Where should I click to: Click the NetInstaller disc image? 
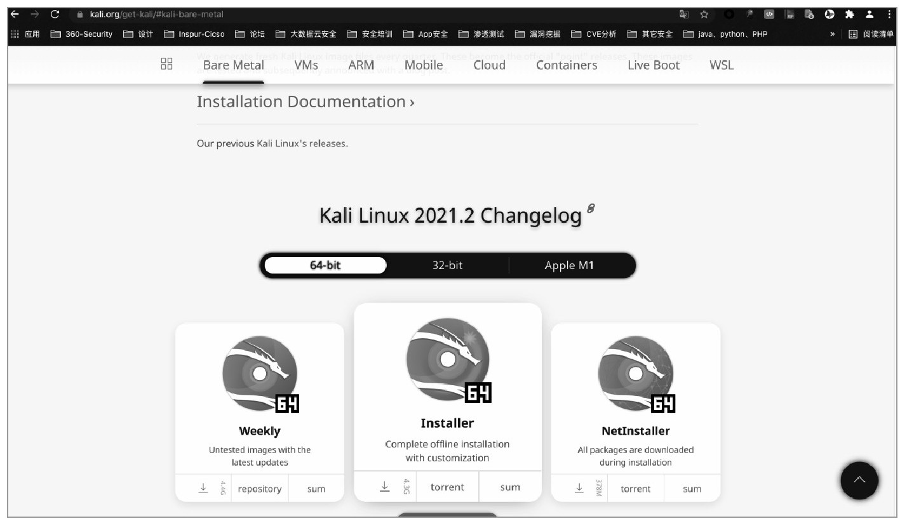pyautogui.click(x=636, y=374)
